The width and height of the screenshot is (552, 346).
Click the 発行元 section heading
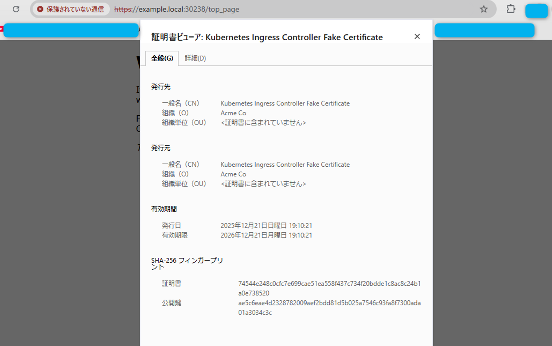[161, 148]
